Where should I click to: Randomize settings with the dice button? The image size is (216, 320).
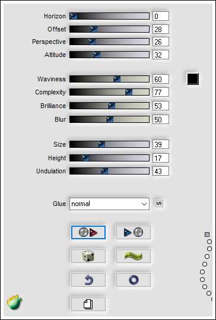[88, 256]
